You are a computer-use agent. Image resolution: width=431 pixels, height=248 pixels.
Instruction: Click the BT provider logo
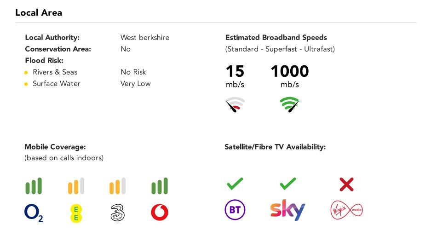point(235,210)
